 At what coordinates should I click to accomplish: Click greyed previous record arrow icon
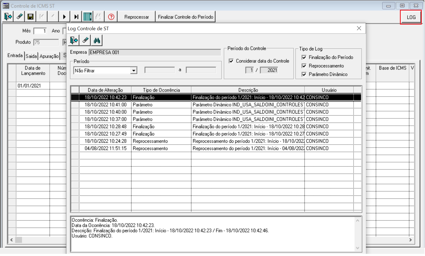[53, 17]
